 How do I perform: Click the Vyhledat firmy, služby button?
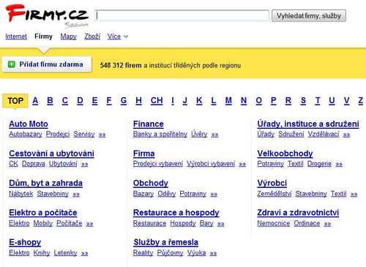309,16
